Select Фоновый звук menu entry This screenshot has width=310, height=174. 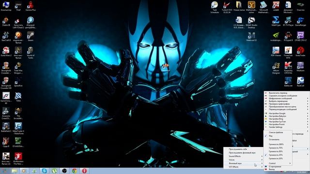click(x=243, y=163)
